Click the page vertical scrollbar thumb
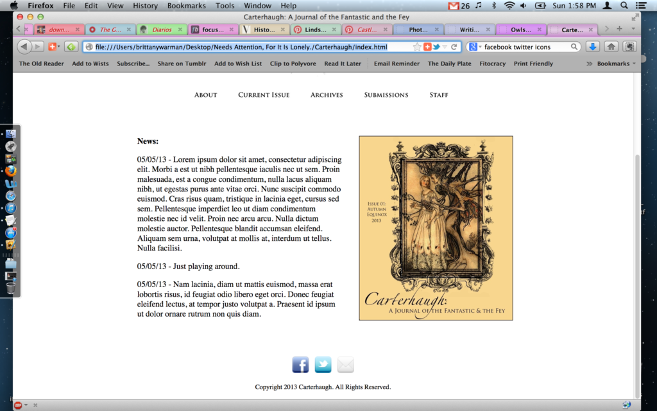Image resolution: width=657 pixels, height=411 pixels. [x=638, y=275]
